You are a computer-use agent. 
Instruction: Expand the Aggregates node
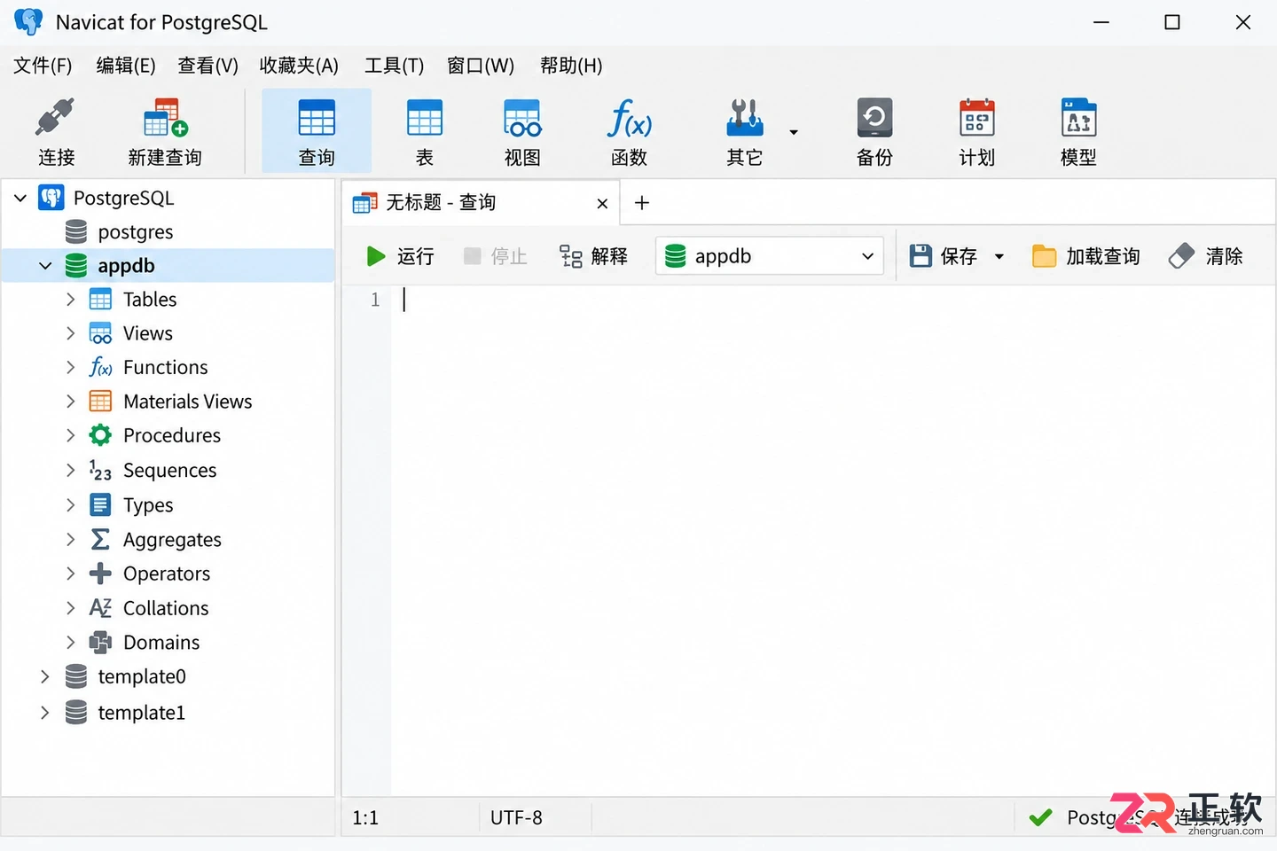(x=70, y=539)
